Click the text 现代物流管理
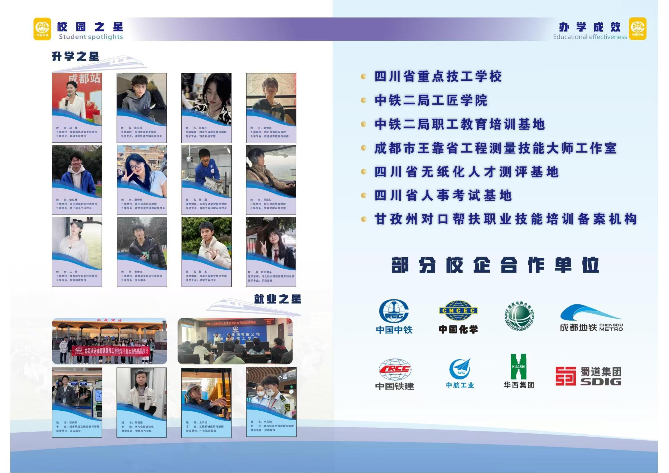The image size is (669, 473). point(207,136)
